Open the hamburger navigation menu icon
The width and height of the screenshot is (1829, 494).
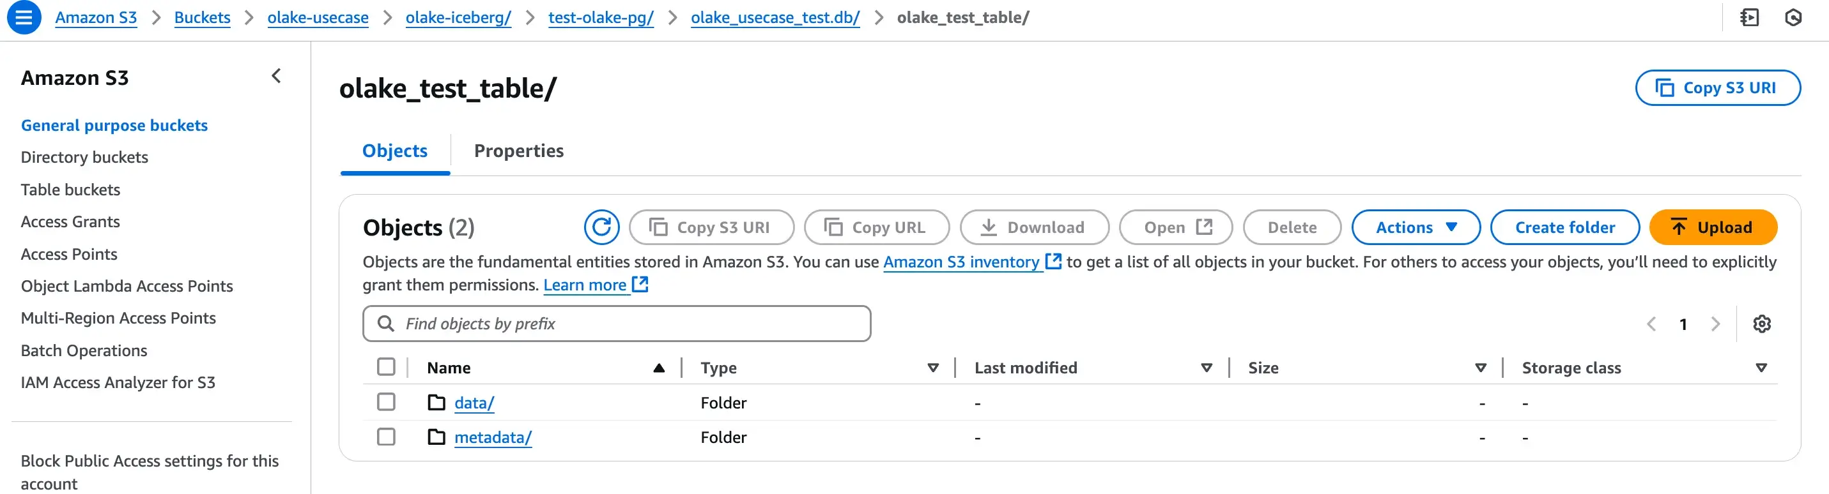click(24, 17)
